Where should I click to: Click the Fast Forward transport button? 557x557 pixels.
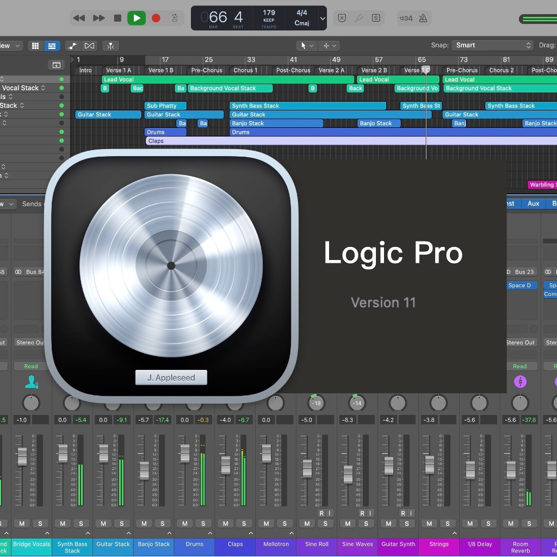tap(98, 18)
